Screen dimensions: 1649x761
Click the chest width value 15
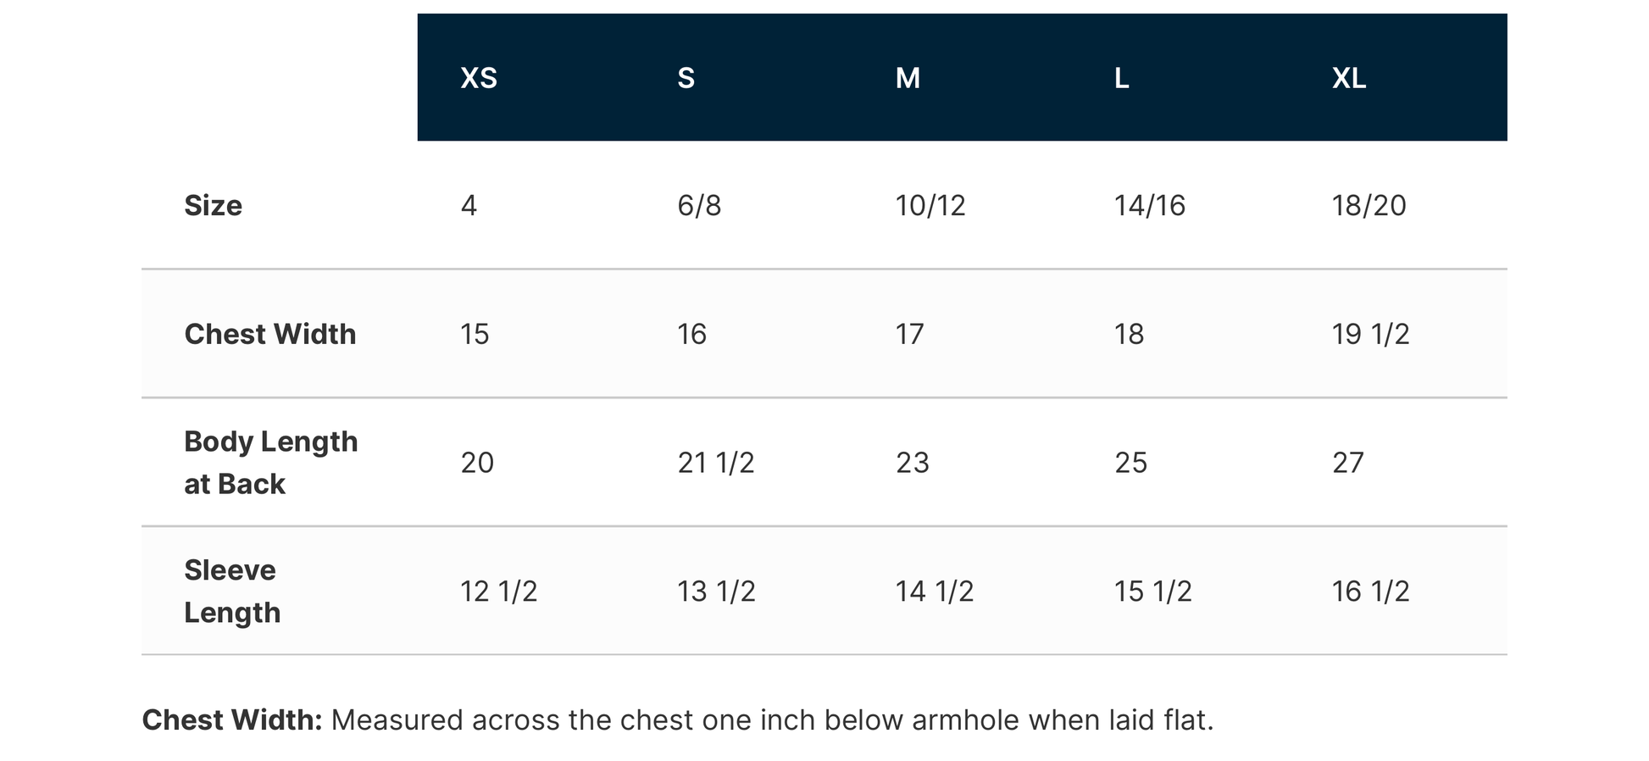tap(475, 334)
